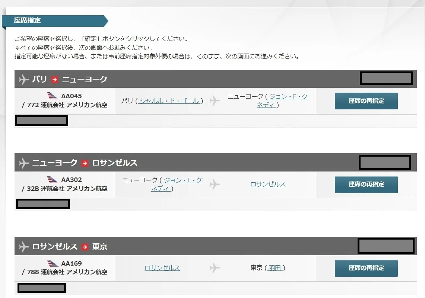
Task: Open the シャルル・ド・ゴール airport link
Action: [169, 101]
